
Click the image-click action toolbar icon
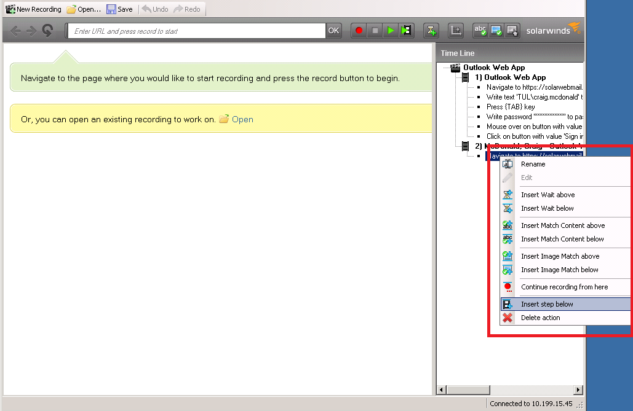click(512, 30)
